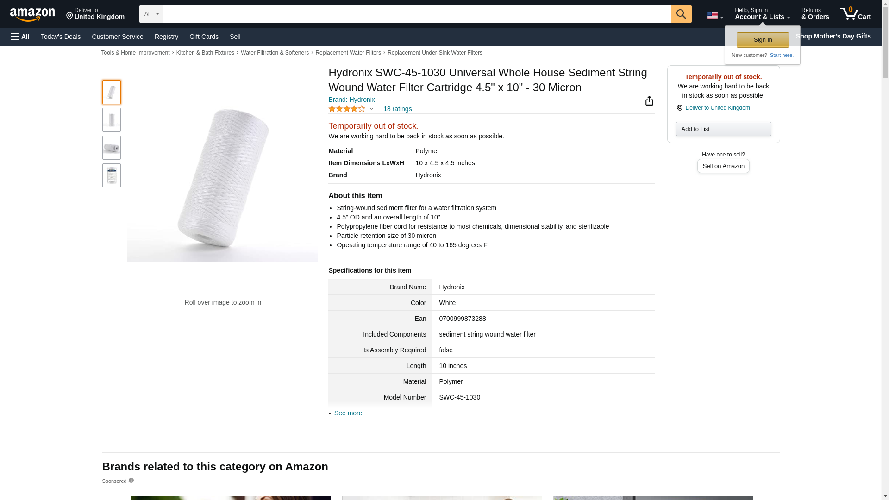Open the shopping cart
Screen dimensions: 889x500
(x=855, y=14)
